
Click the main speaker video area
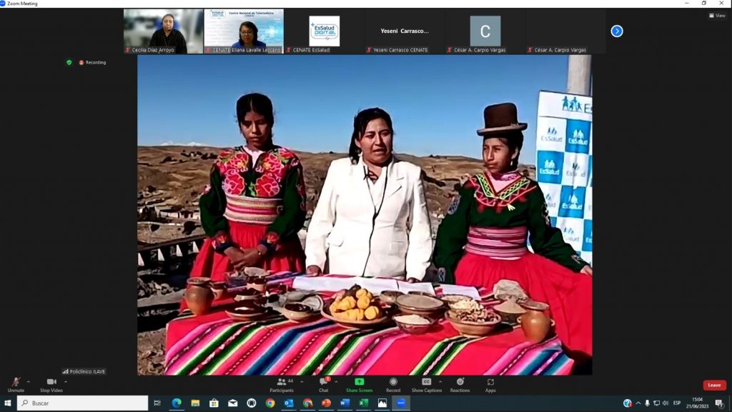[365, 215]
